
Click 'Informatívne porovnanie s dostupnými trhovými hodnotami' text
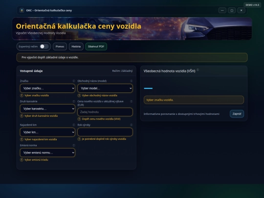click(x=181, y=114)
